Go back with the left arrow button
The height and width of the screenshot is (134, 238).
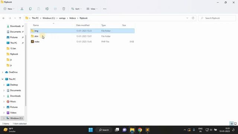point(4,18)
